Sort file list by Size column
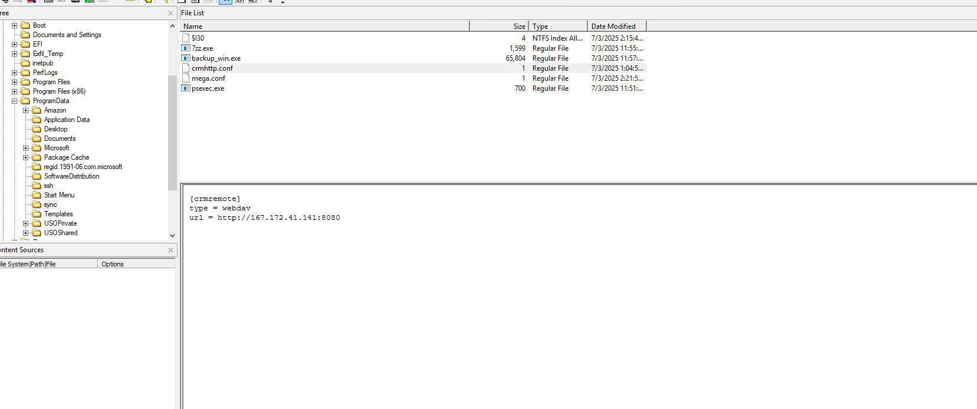 click(499, 26)
